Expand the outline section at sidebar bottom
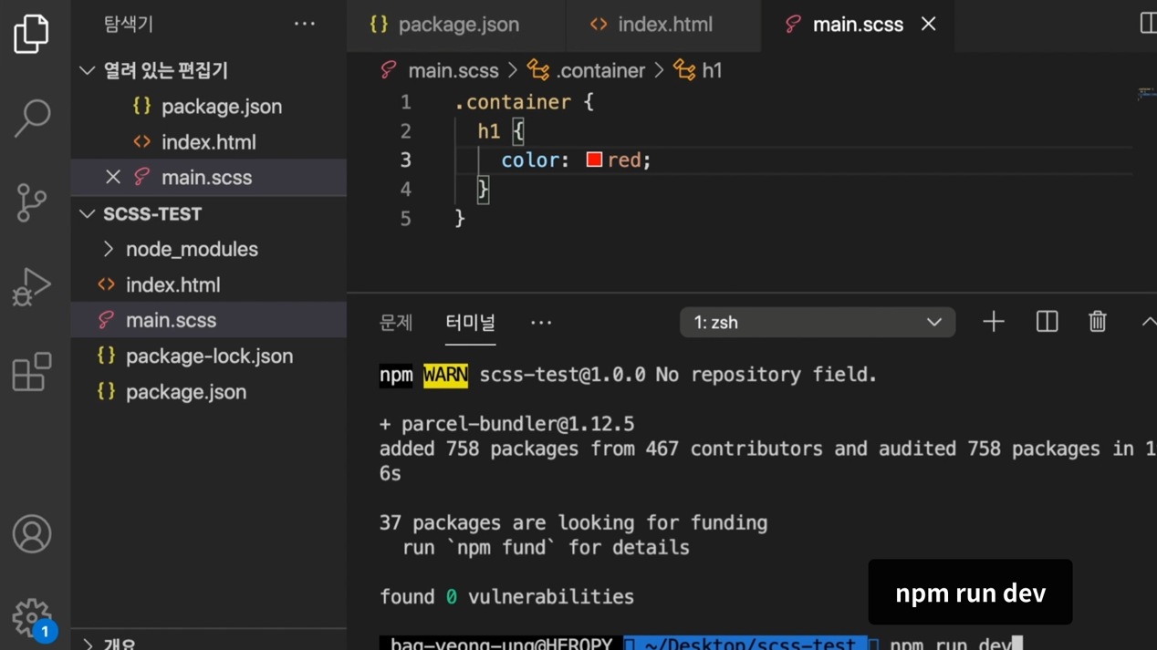This screenshot has width=1157, height=650. [89, 644]
